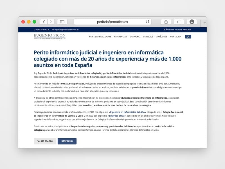Reload the page with the refresh icon

(147, 22)
